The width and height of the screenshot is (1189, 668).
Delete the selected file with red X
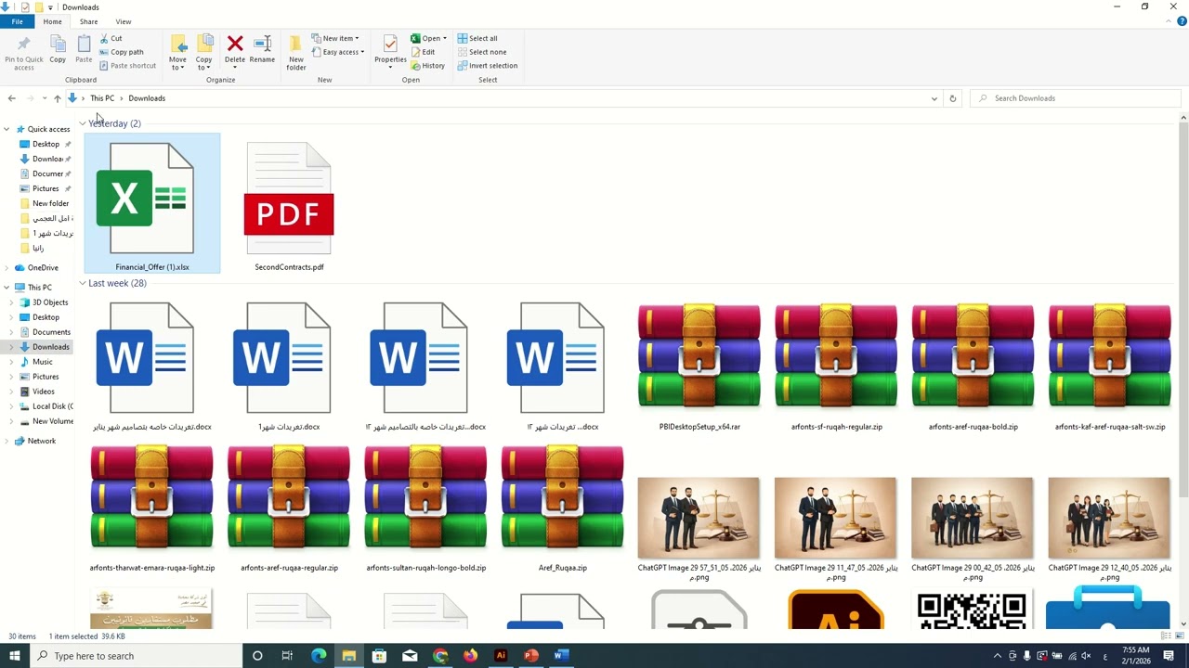tap(235, 50)
